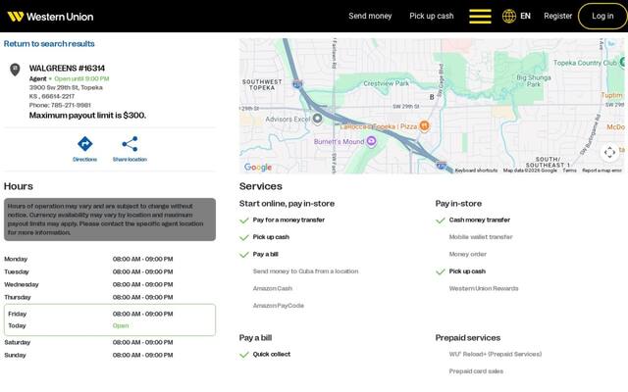Image resolution: width=628 pixels, height=392 pixels.
Task: Click 'Quick collect' service
Action: pyautogui.click(x=272, y=354)
